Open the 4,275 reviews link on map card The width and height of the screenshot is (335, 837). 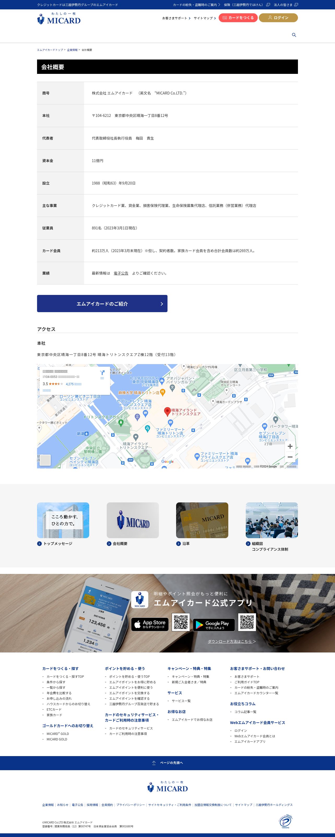tap(74, 384)
